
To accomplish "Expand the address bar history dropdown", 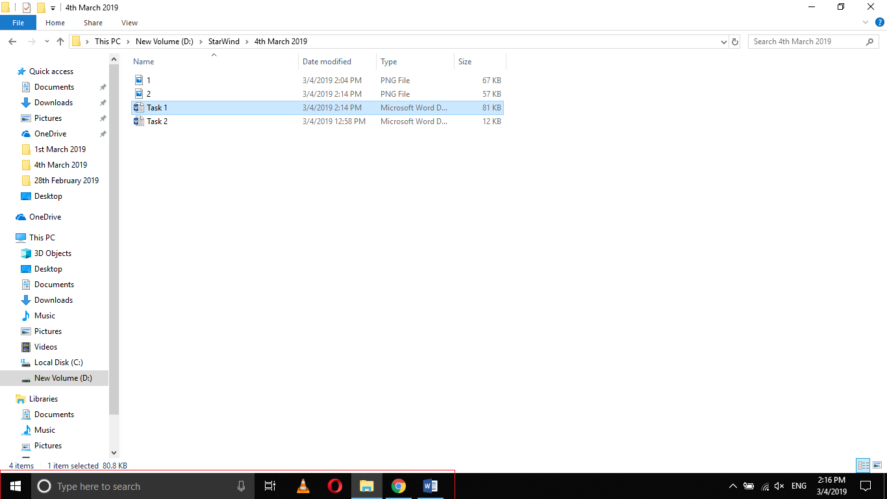I will 723,41.
